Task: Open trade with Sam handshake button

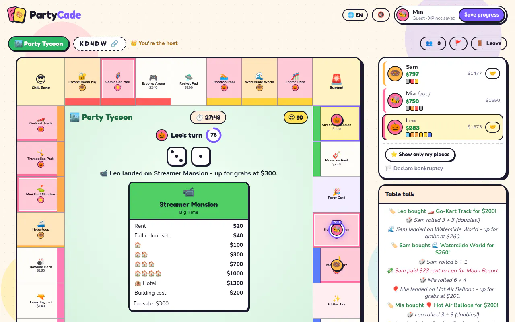Action: point(492,74)
